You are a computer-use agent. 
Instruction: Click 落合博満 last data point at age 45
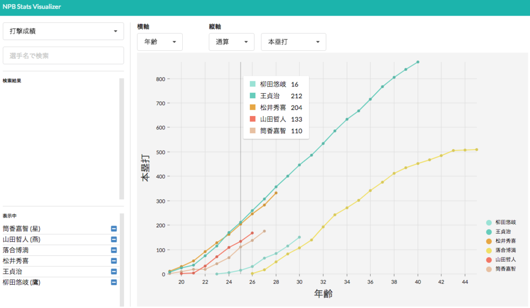pos(477,150)
